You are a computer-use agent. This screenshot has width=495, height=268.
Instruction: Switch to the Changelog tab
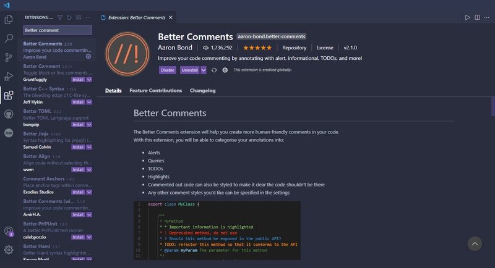click(203, 91)
